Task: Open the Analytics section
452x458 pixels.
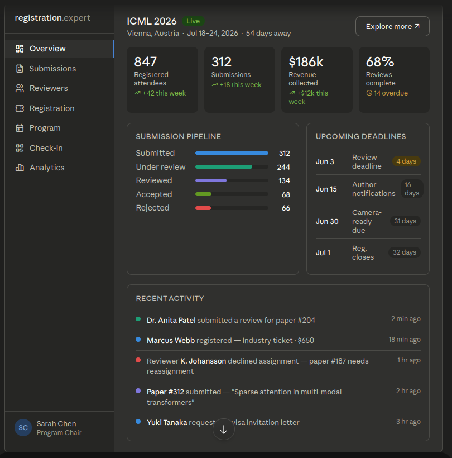Action: point(59,168)
